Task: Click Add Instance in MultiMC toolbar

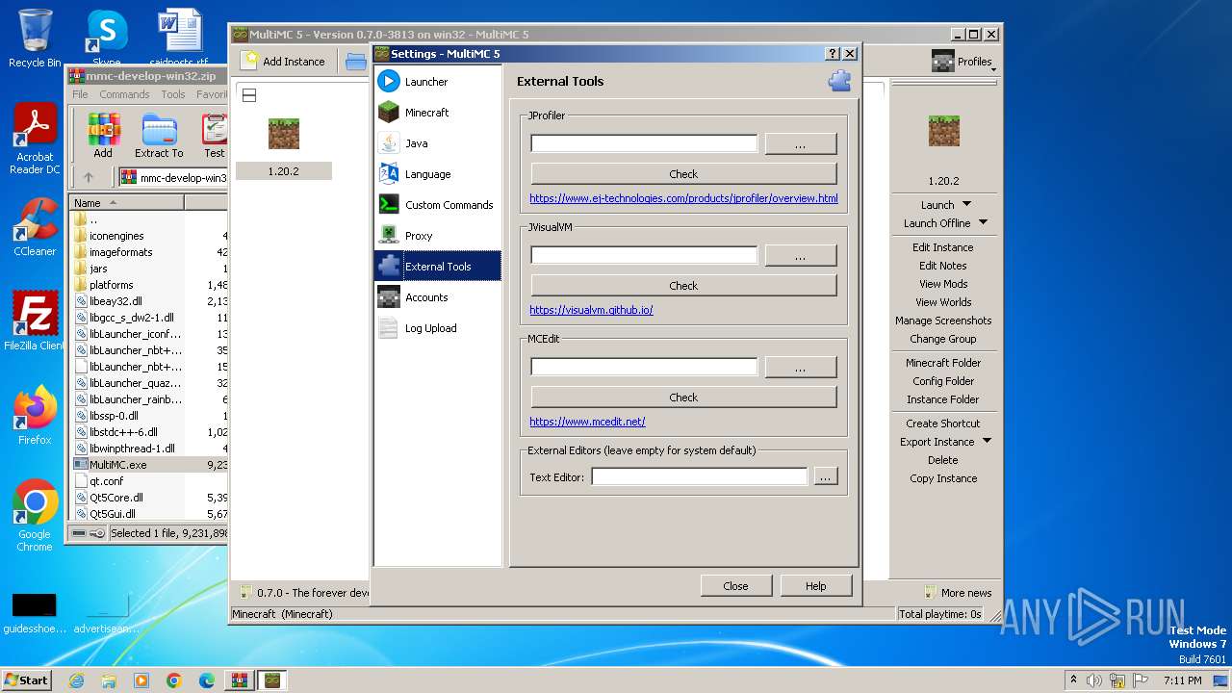Action: (283, 62)
